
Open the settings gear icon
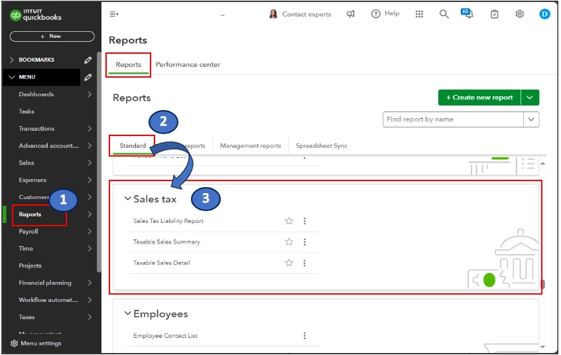519,14
